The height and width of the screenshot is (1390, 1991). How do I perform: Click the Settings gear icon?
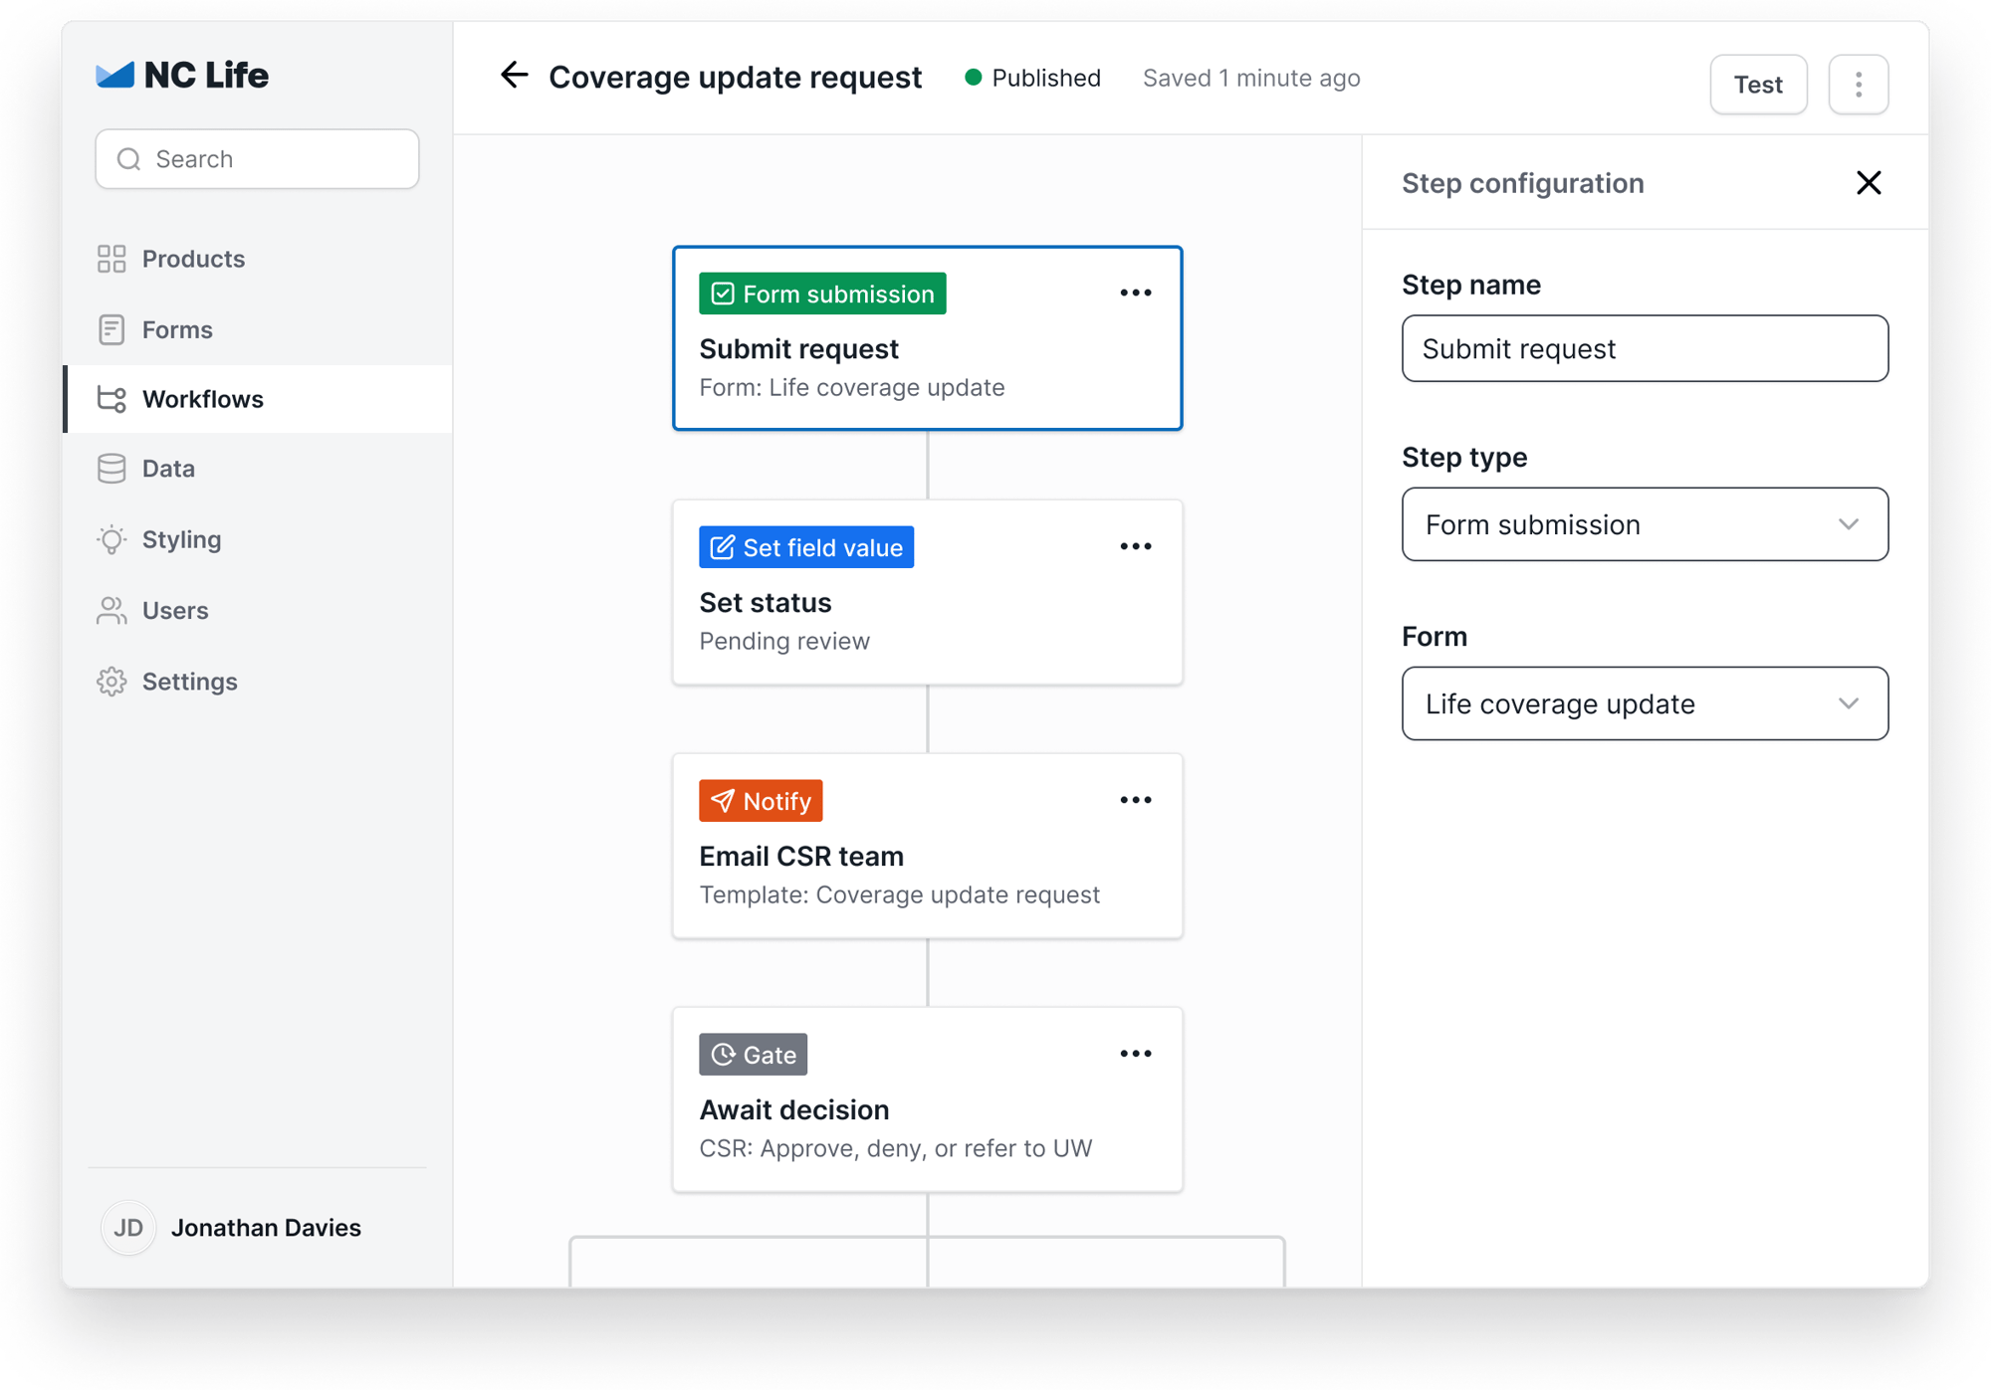tap(111, 682)
